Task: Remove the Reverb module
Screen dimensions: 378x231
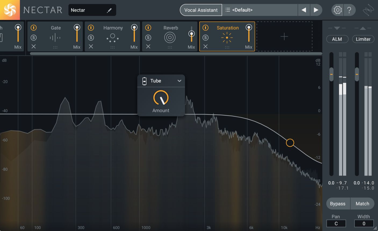Action: tap(148, 47)
